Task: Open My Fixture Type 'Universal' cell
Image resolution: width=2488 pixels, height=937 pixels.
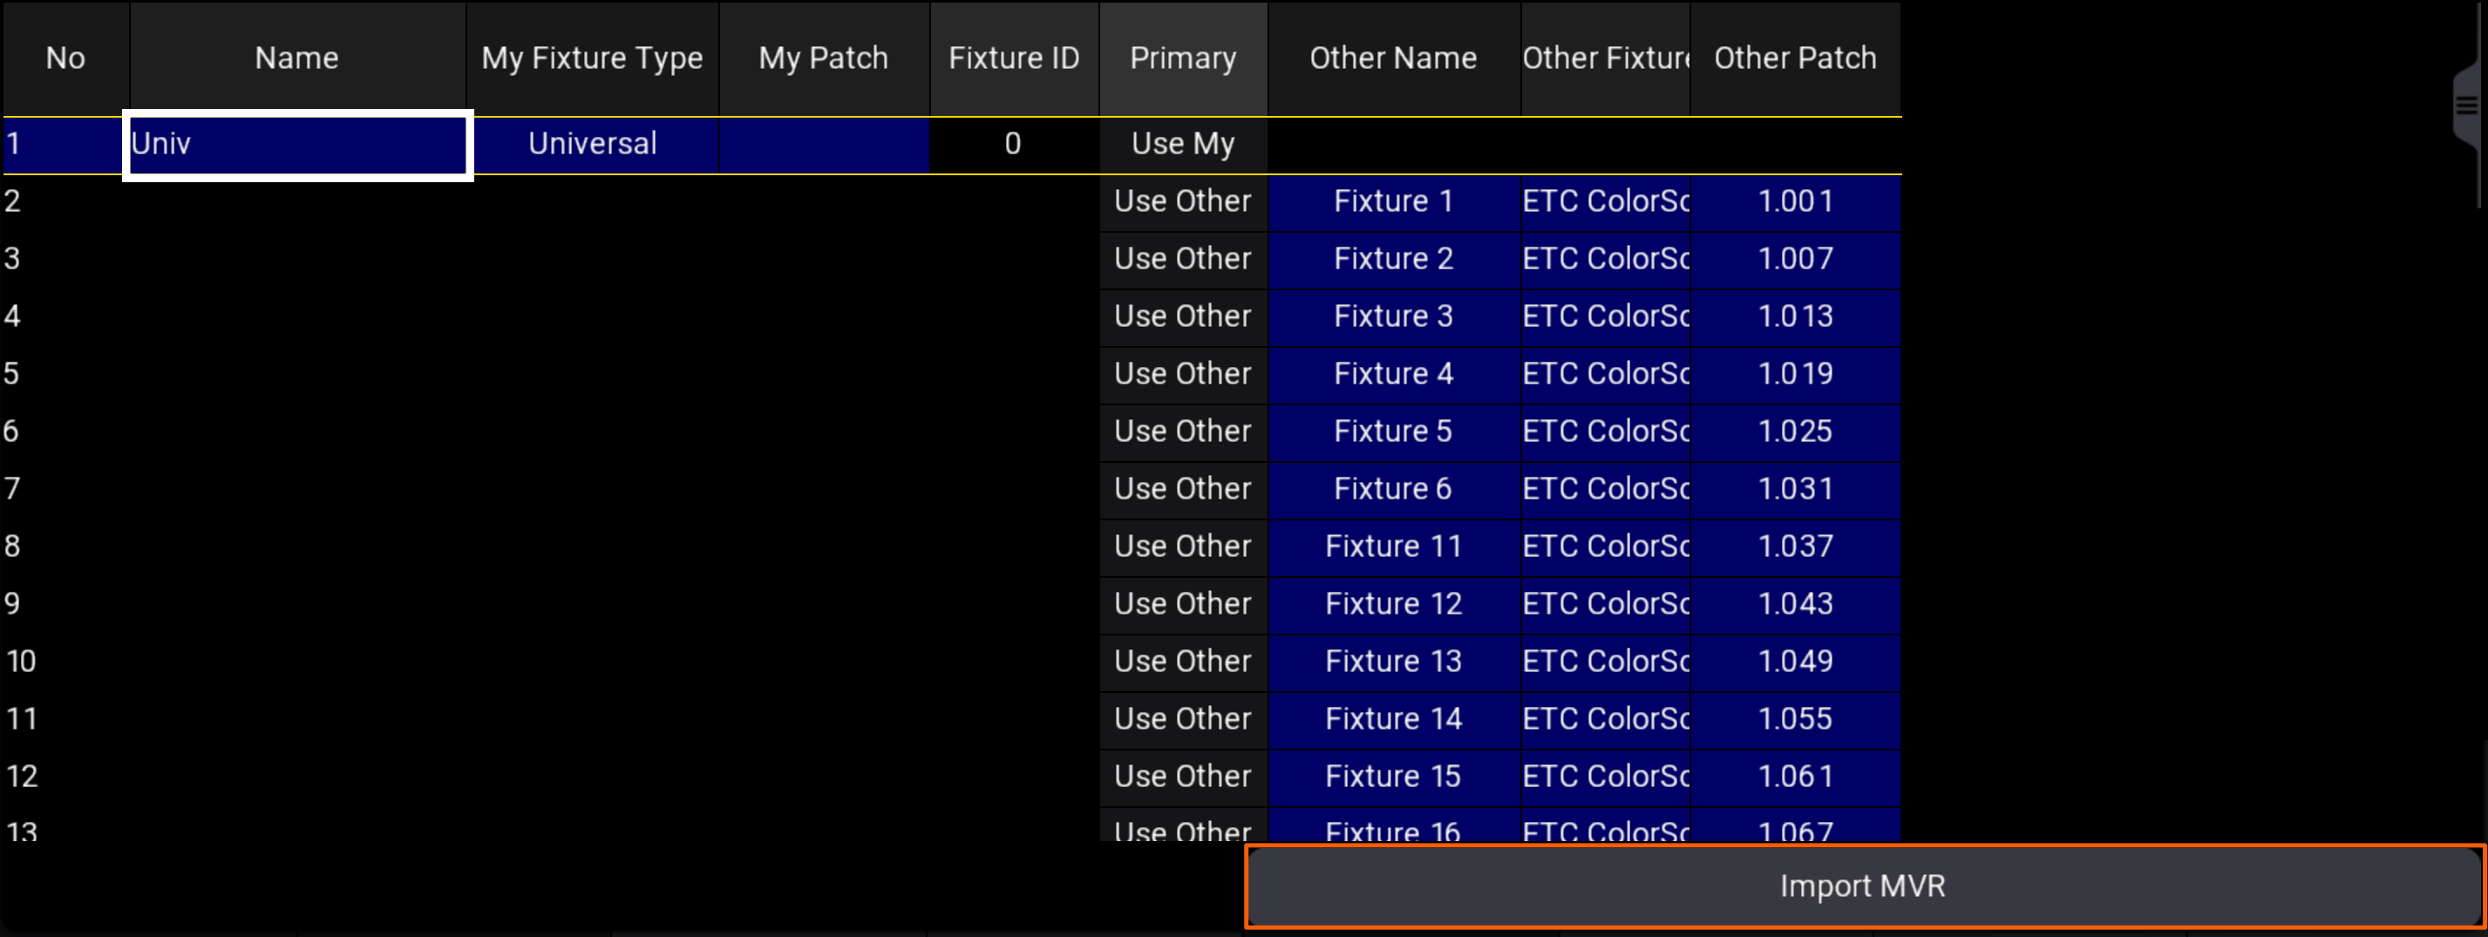Action: tap(592, 144)
